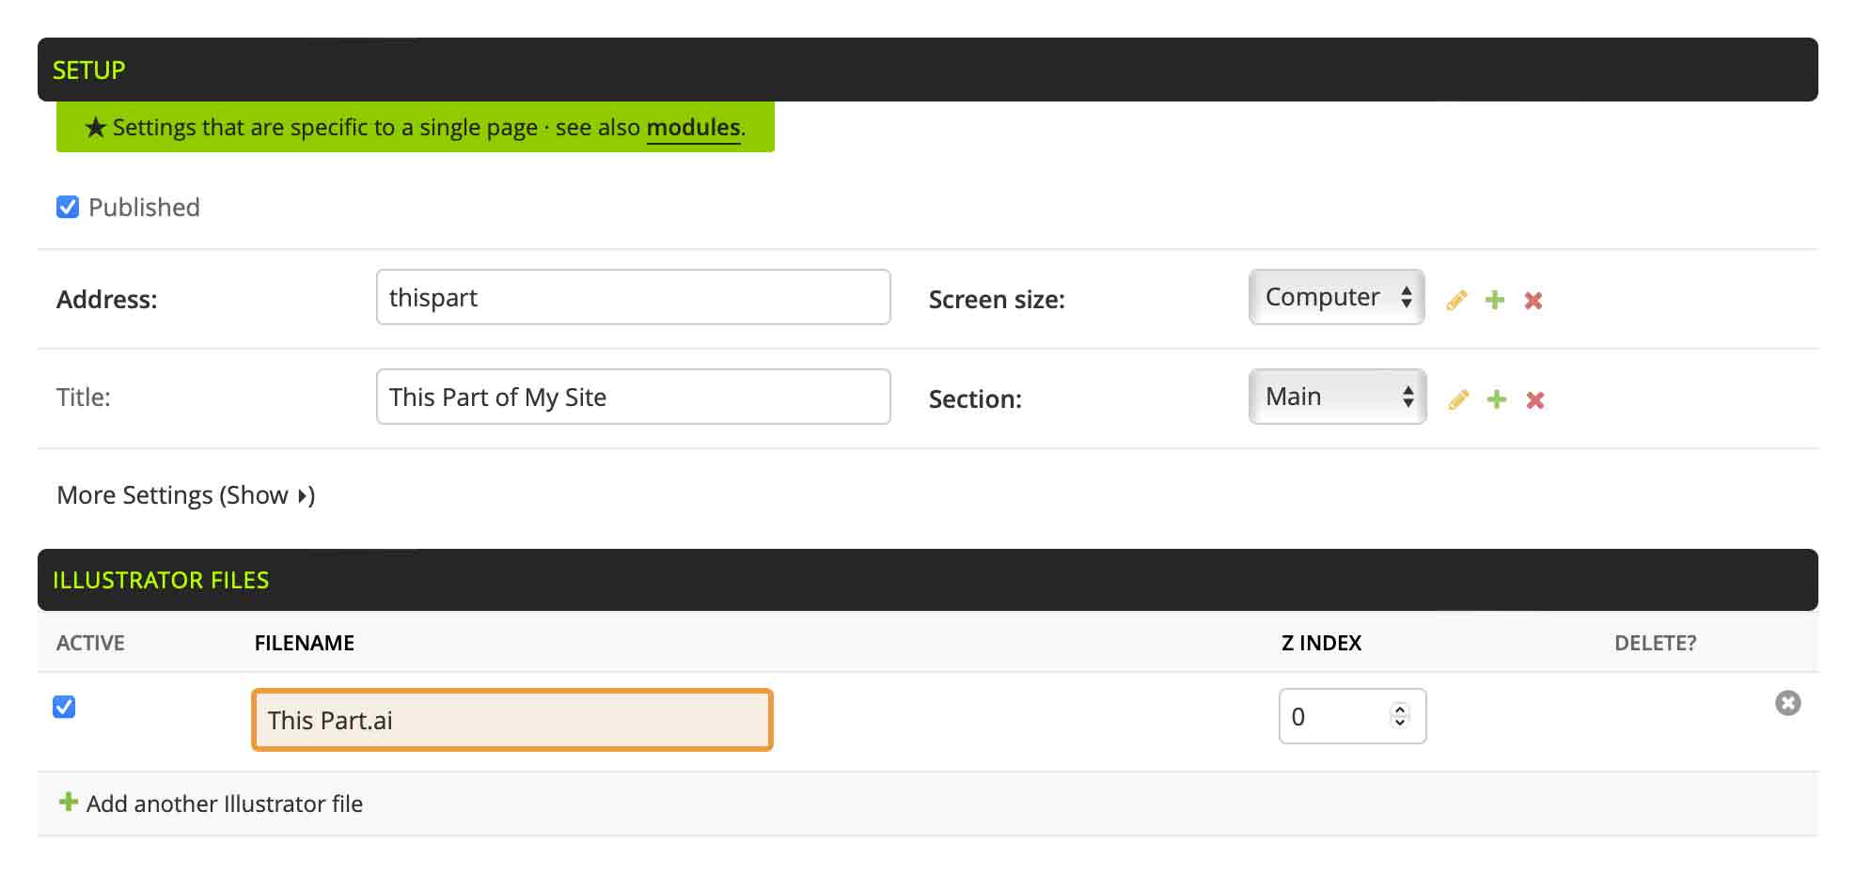Click the Address field containing thispart
The height and width of the screenshot is (874, 1856).
tap(633, 298)
